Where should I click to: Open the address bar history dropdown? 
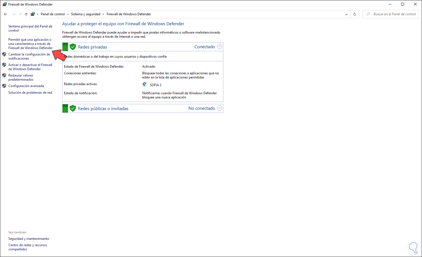[346, 14]
